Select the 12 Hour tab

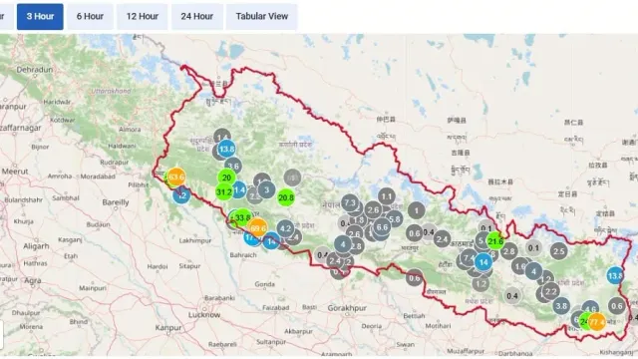click(x=142, y=17)
